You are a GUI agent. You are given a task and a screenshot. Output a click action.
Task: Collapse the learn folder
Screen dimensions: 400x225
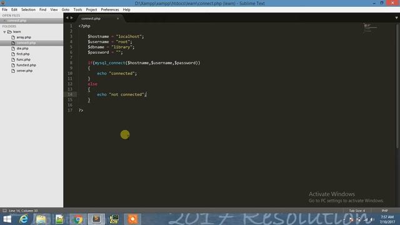point(4,32)
